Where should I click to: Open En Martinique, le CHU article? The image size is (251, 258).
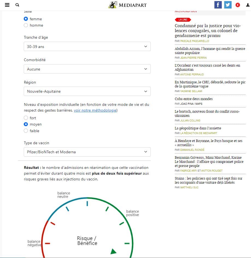210,84
